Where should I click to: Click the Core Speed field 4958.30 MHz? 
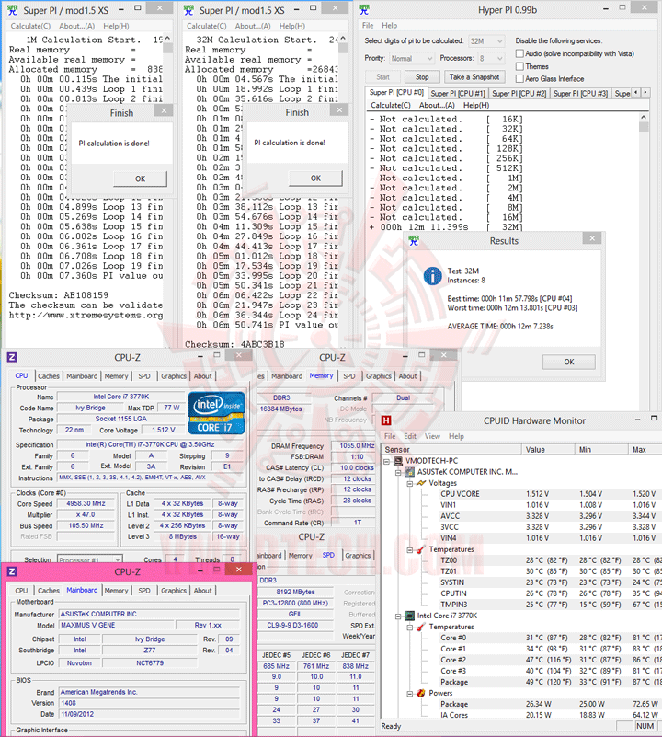tap(86, 503)
